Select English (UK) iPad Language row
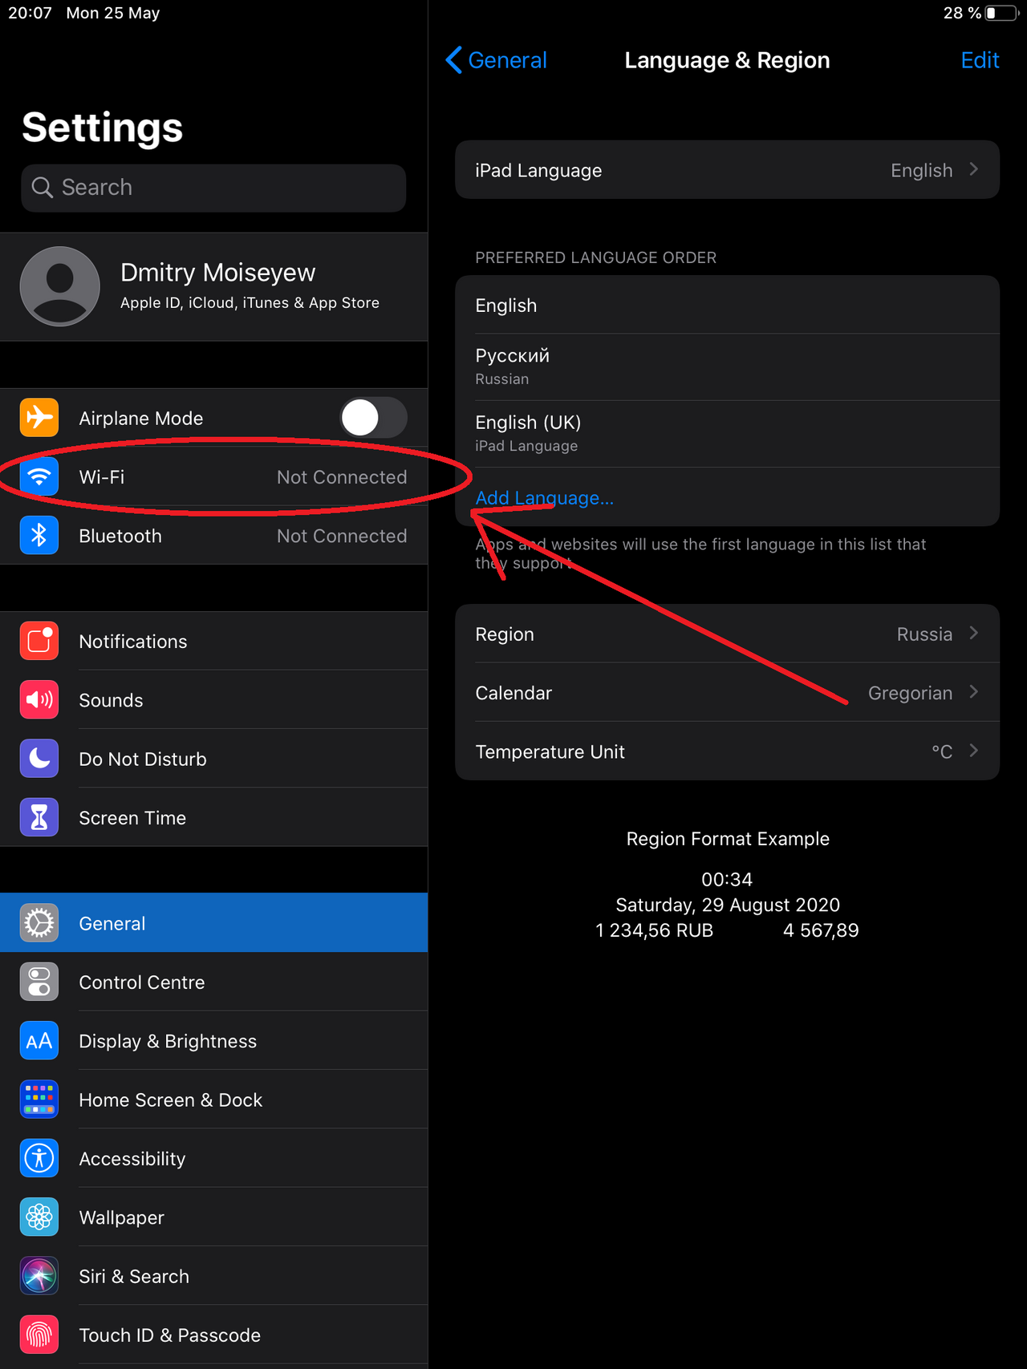The height and width of the screenshot is (1369, 1027). tap(727, 433)
